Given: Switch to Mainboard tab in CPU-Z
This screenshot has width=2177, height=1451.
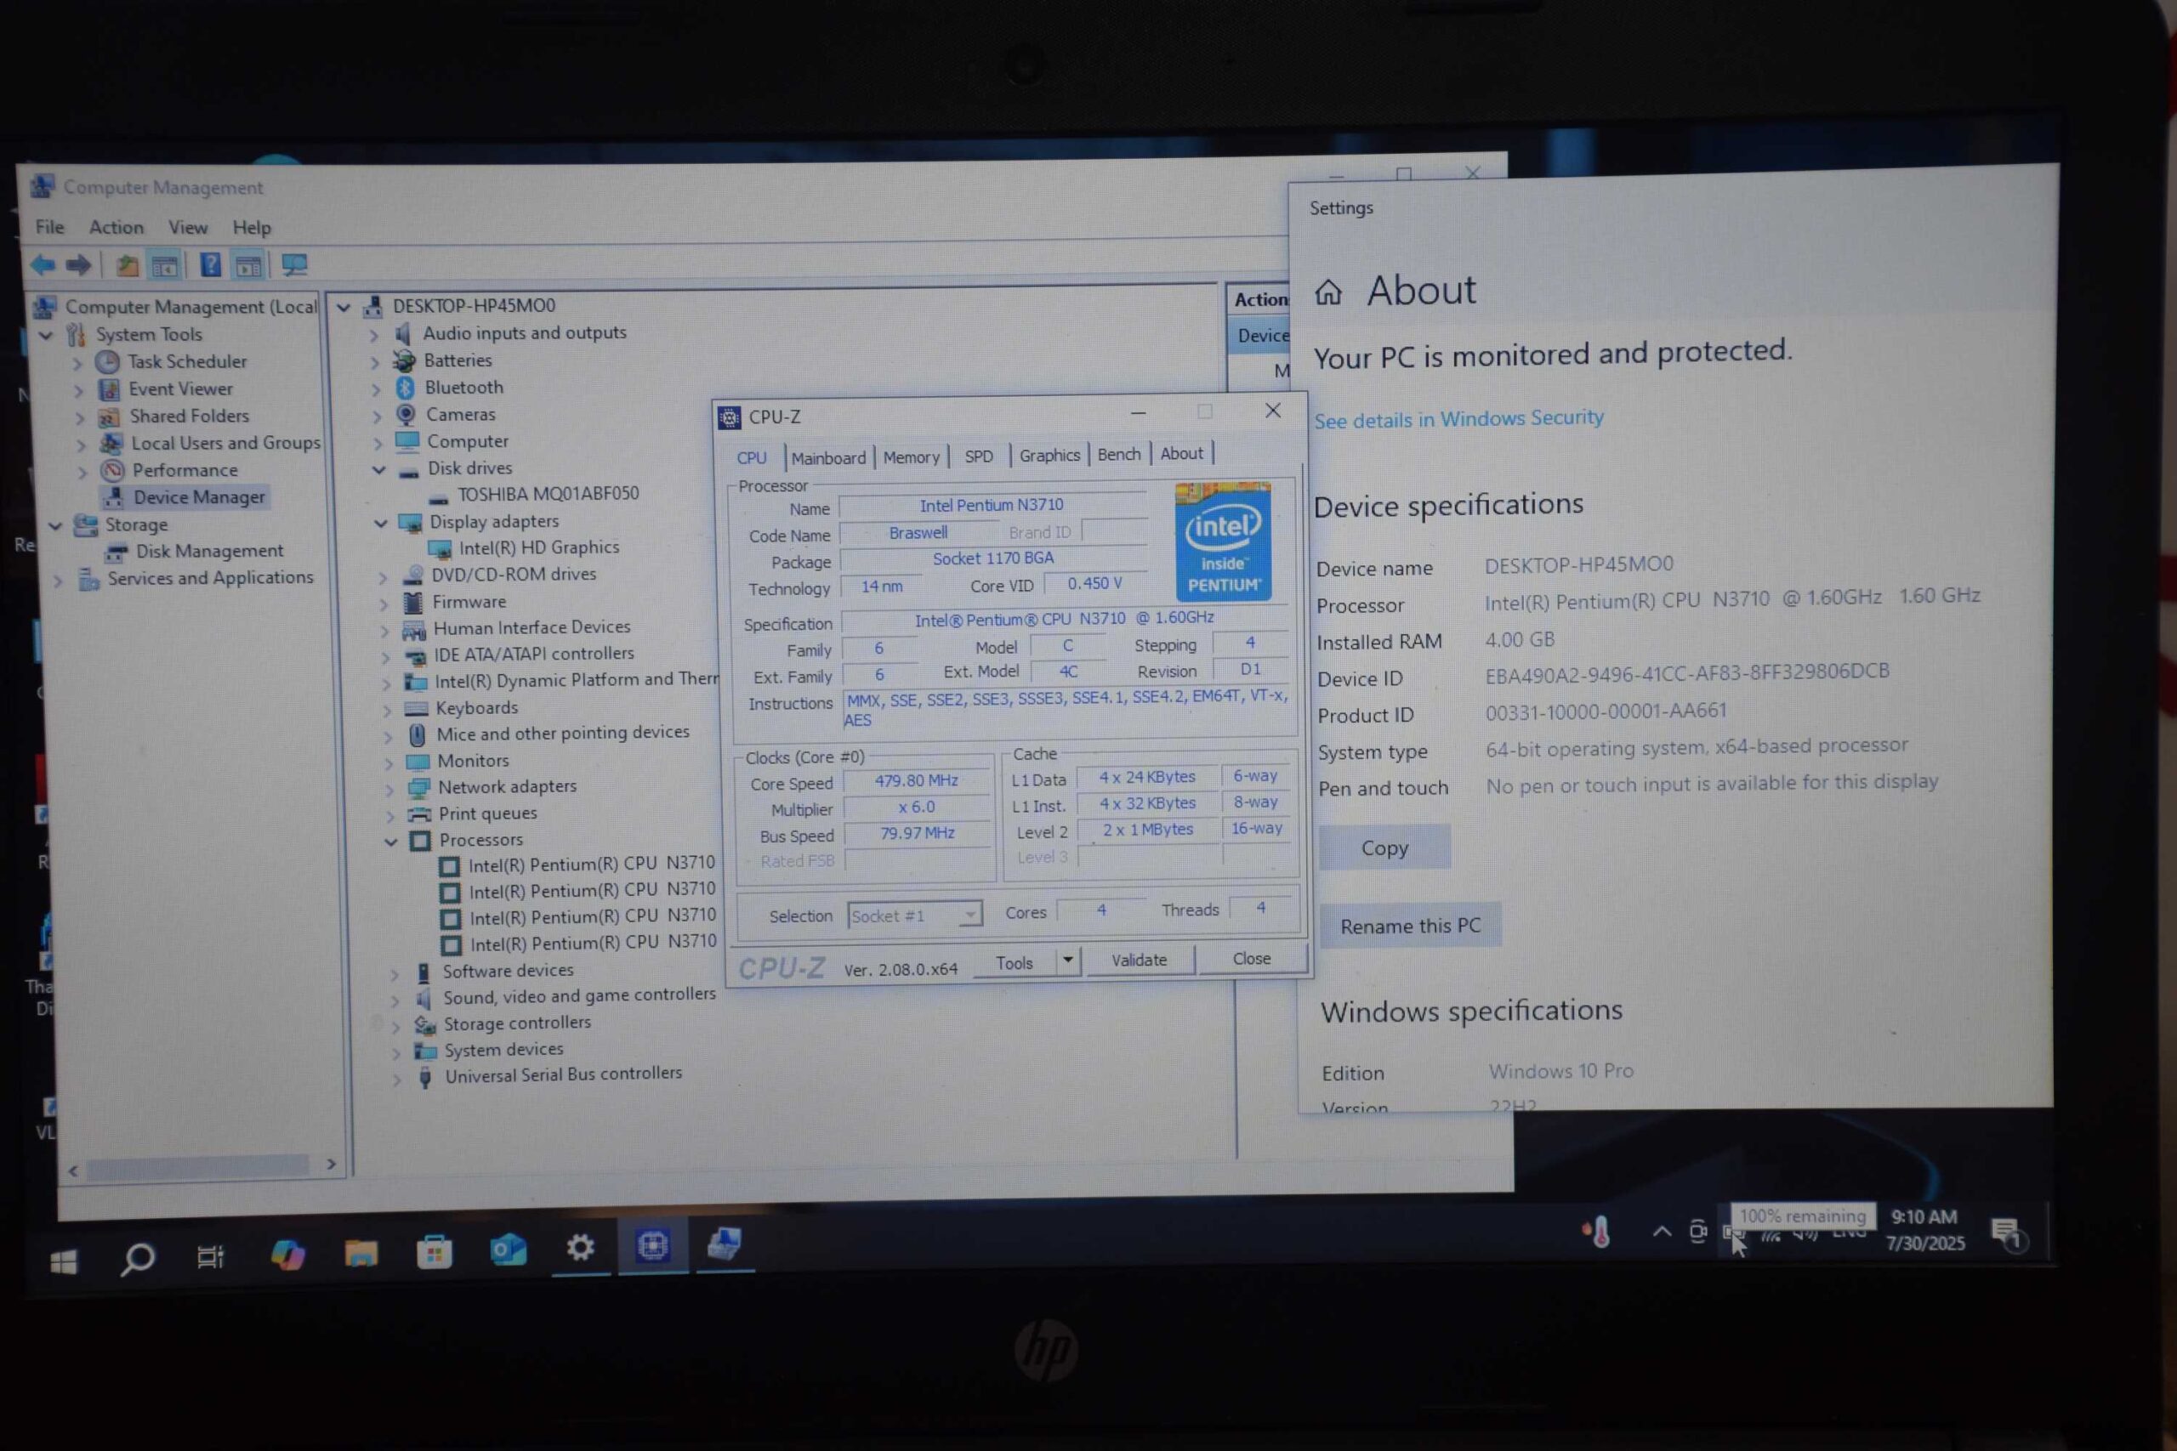Looking at the screenshot, I should pyautogui.click(x=828, y=458).
